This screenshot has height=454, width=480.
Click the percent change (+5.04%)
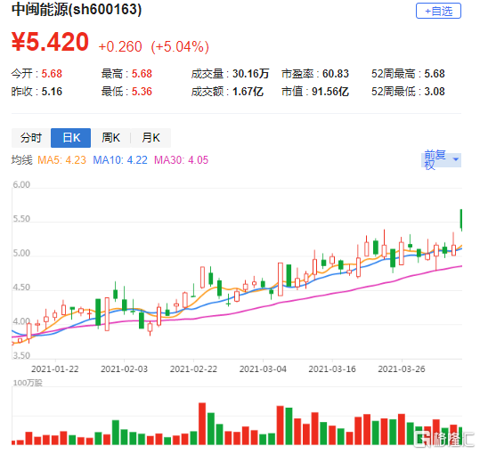click(x=180, y=47)
